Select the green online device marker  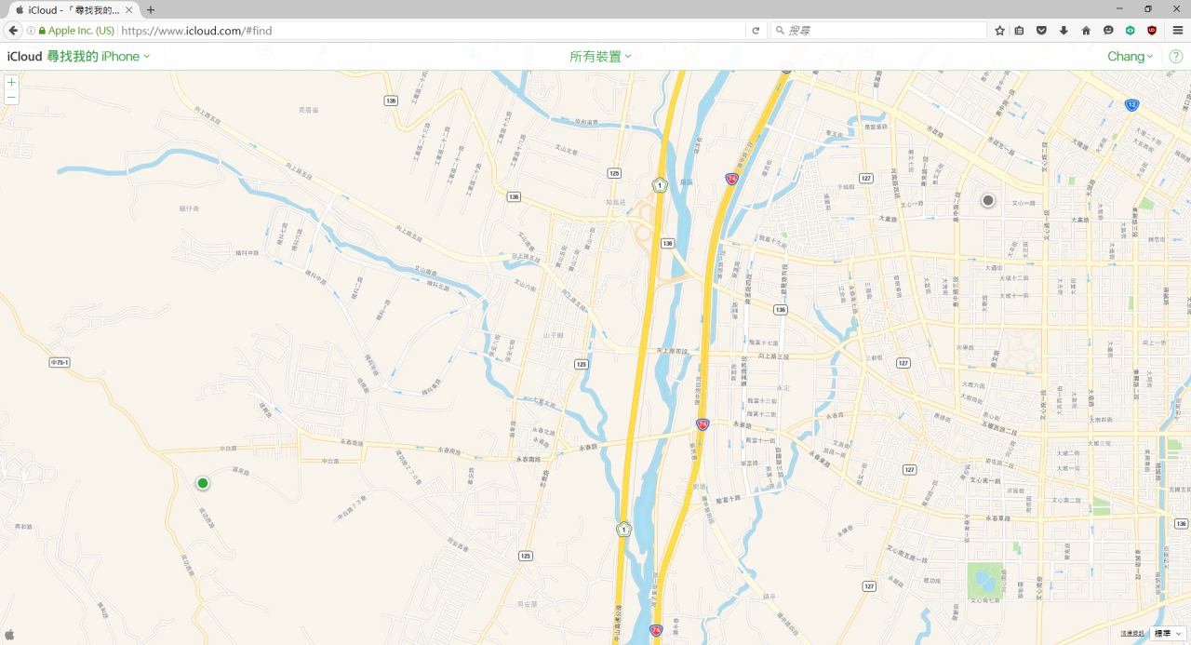click(x=203, y=483)
